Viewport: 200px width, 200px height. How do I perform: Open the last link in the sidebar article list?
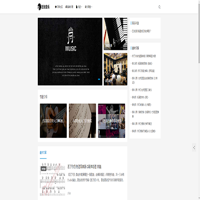coord(144,131)
